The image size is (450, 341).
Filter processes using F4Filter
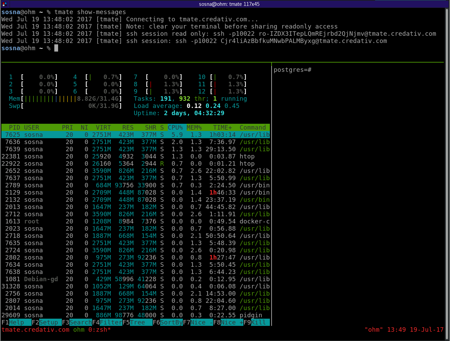point(108,322)
